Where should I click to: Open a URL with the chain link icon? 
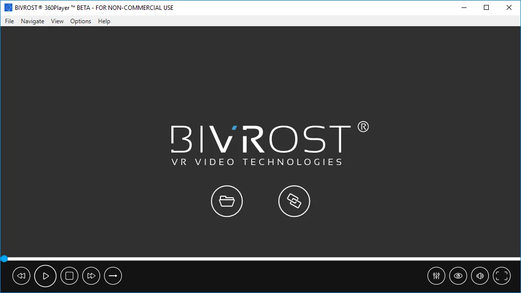294,201
